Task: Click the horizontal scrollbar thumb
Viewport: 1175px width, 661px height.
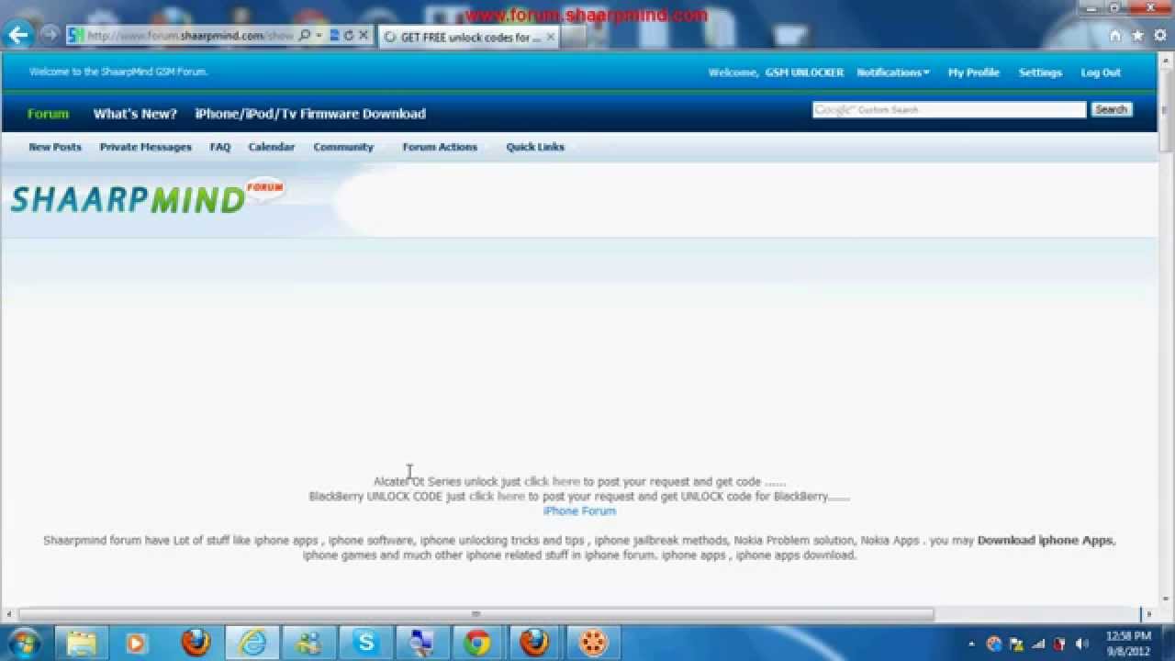Action: 476,614
